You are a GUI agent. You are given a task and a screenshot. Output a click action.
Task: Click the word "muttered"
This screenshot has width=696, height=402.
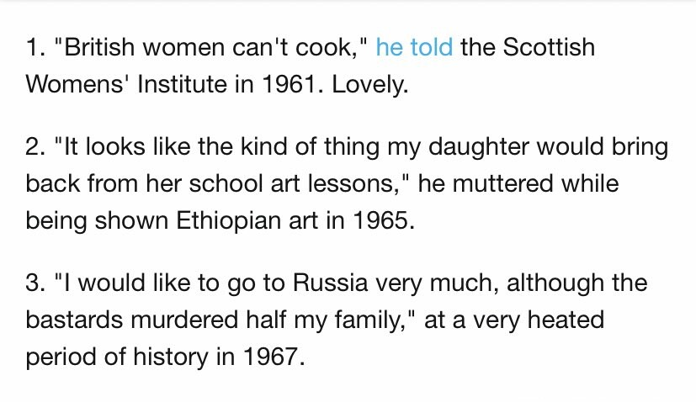502,183
